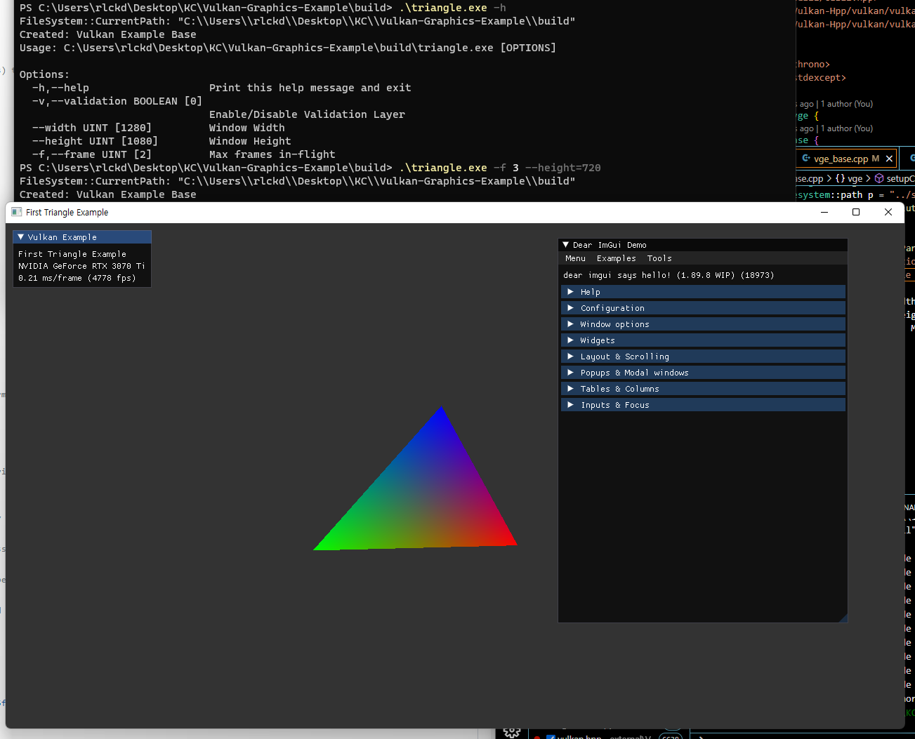Click the '--width UINT [1280]' option text

point(92,128)
